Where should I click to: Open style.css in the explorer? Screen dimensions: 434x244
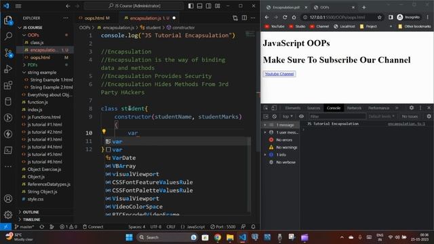(x=35, y=199)
